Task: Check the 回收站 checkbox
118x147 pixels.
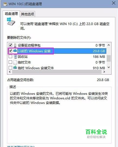Action: tap(10, 57)
